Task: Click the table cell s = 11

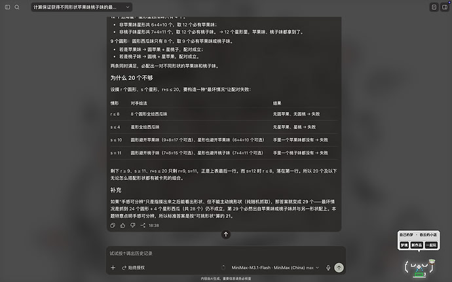Action: 116,153
